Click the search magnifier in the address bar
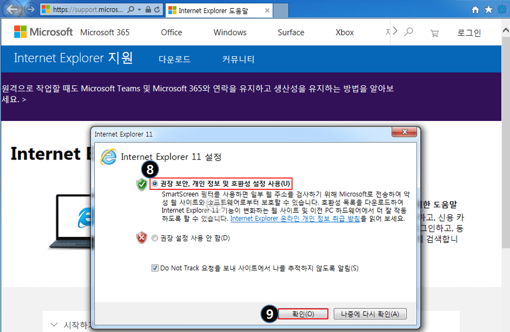The image size is (510, 332). point(131,9)
